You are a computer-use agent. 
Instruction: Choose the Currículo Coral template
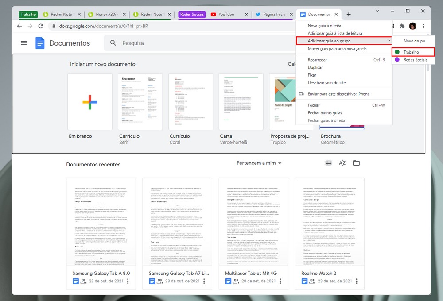(x=190, y=102)
